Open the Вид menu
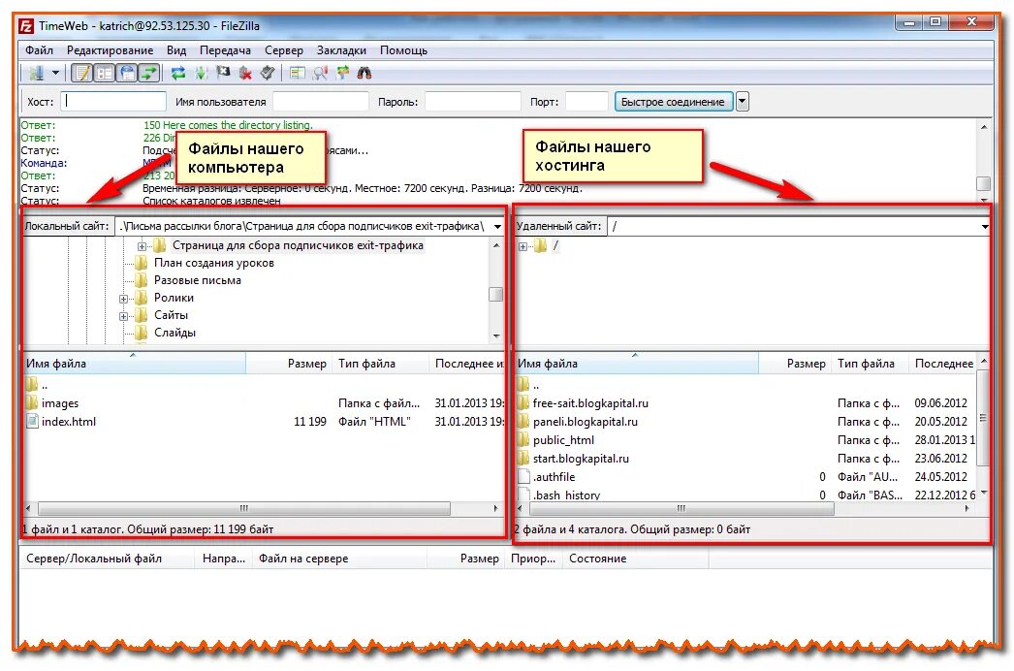Image resolution: width=1014 pixels, height=671 pixels. [x=175, y=50]
